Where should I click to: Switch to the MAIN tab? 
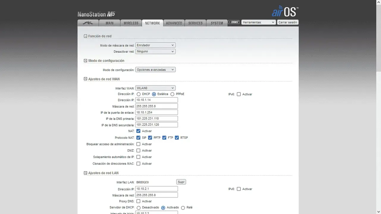point(109,23)
